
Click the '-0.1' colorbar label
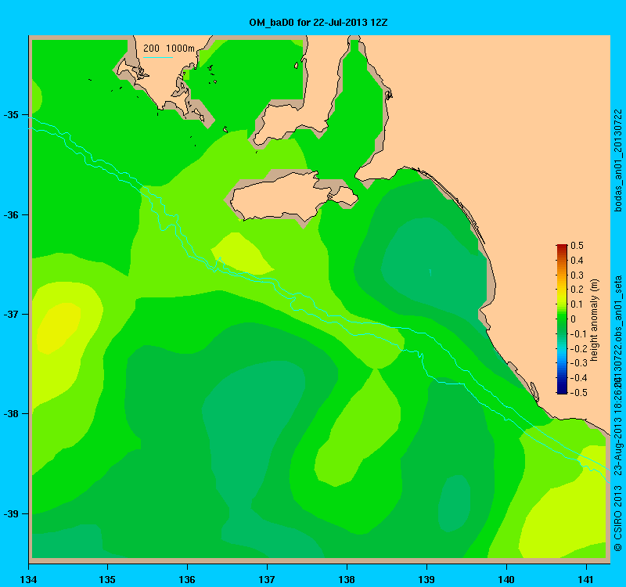[578, 334]
